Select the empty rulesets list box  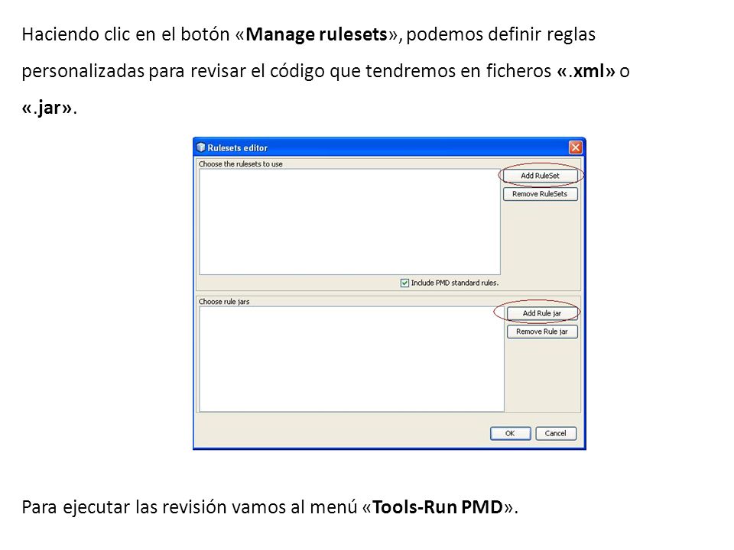tap(349, 222)
